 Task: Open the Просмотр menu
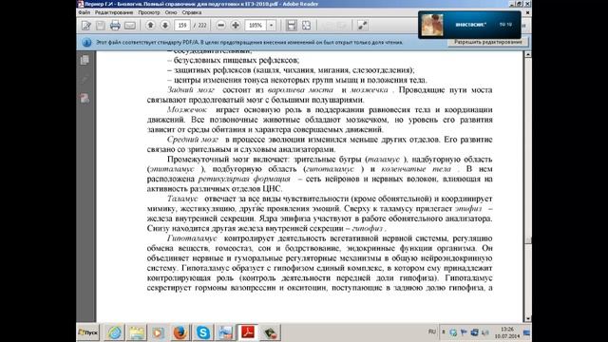click(x=149, y=12)
